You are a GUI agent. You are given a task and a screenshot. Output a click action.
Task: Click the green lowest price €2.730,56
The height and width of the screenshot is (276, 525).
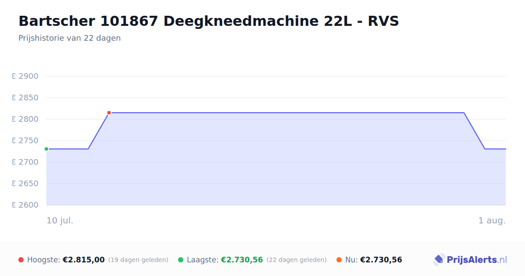tap(242, 260)
